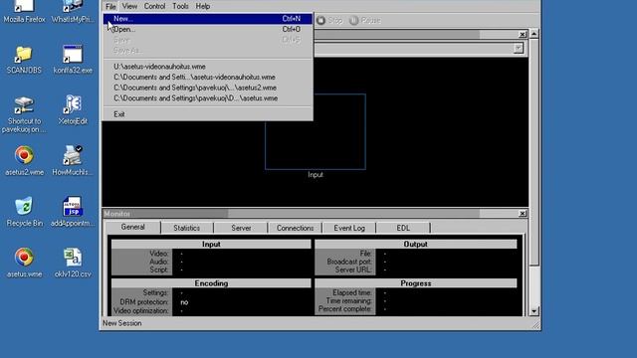Viewport: 637px width, 358px height.
Task: Launch the konffa32.exe desktop shortcut
Action: click(73, 60)
